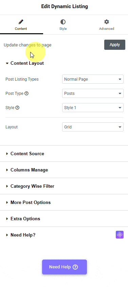The width and height of the screenshot is (128, 287).
Task: Click the pencil icon on Content tab
Action: point(21,22)
